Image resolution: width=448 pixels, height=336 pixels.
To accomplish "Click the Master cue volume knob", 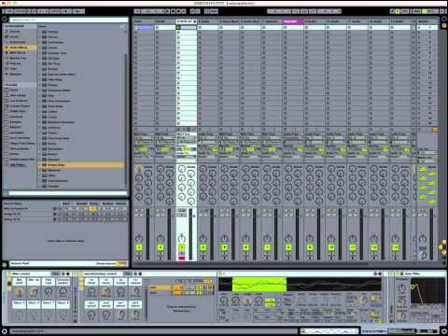I will point(422,256).
